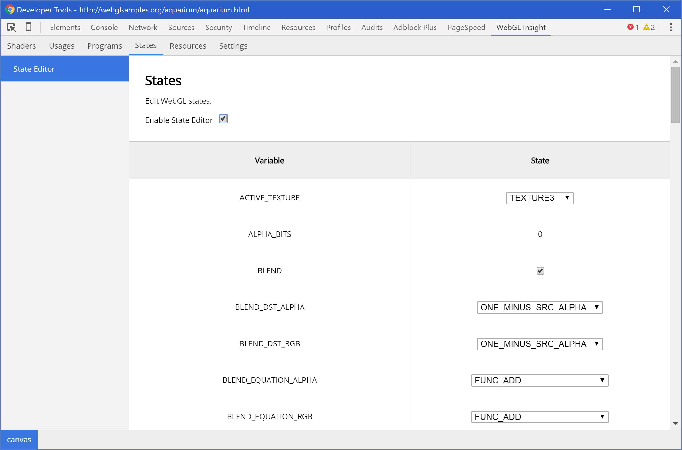The width and height of the screenshot is (682, 450).
Task: Change BLEND_EQUATION_ALPHA dropdown value
Action: coord(539,380)
